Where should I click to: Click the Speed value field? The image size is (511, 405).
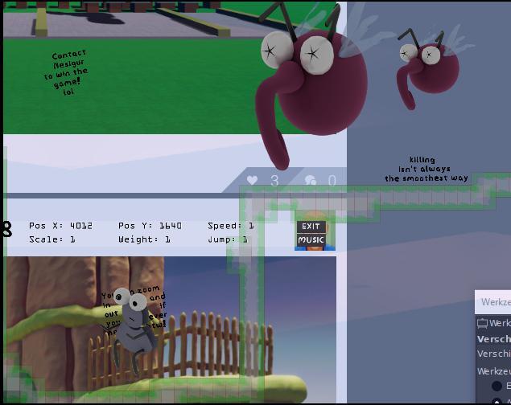pyautogui.click(x=250, y=226)
